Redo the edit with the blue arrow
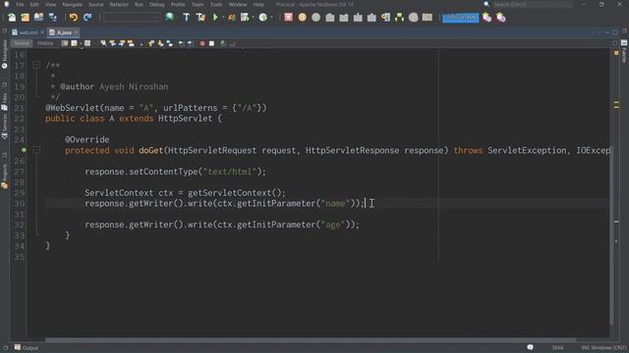The width and height of the screenshot is (629, 353). point(87,18)
